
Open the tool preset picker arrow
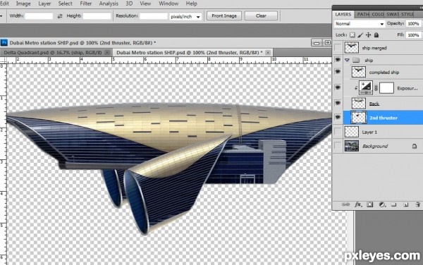(x=1, y=16)
